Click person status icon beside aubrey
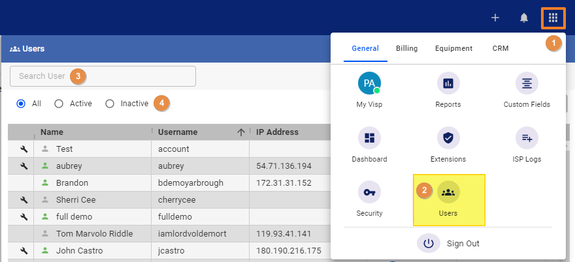 pyautogui.click(x=45, y=166)
